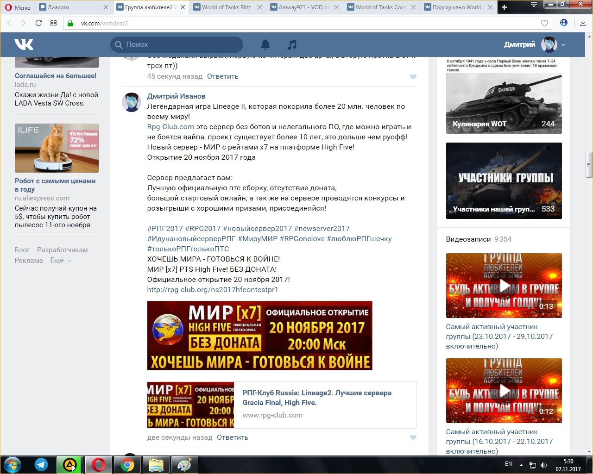
Task: Click the globe icon in address bar
Action: (x=563, y=23)
